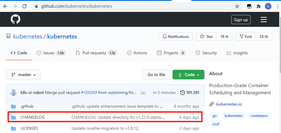Image resolution: width=281 pixels, height=133 pixels.
Task: Click the '4 months ago' timestamp
Action: coord(186,106)
